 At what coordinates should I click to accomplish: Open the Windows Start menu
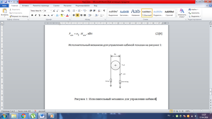[x=4, y=116]
